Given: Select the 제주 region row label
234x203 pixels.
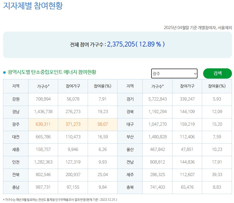Looking at the screenshot, I should pyautogui.click(x=130, y=175).
